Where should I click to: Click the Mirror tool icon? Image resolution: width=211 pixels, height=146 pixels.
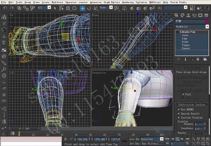pos(192,8)
